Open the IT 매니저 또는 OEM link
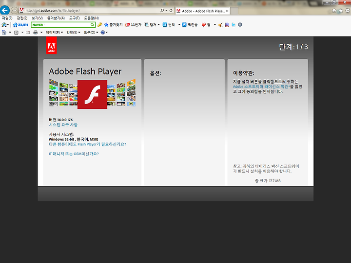 tap(74, 154)
